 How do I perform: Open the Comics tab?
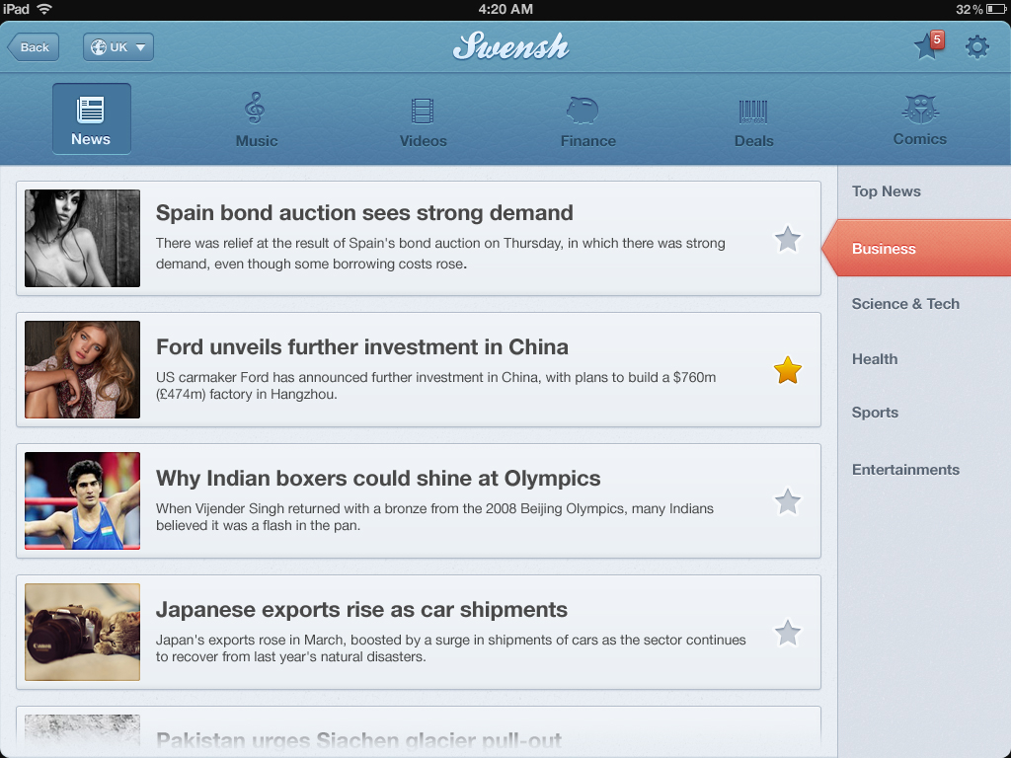[919, 120]
